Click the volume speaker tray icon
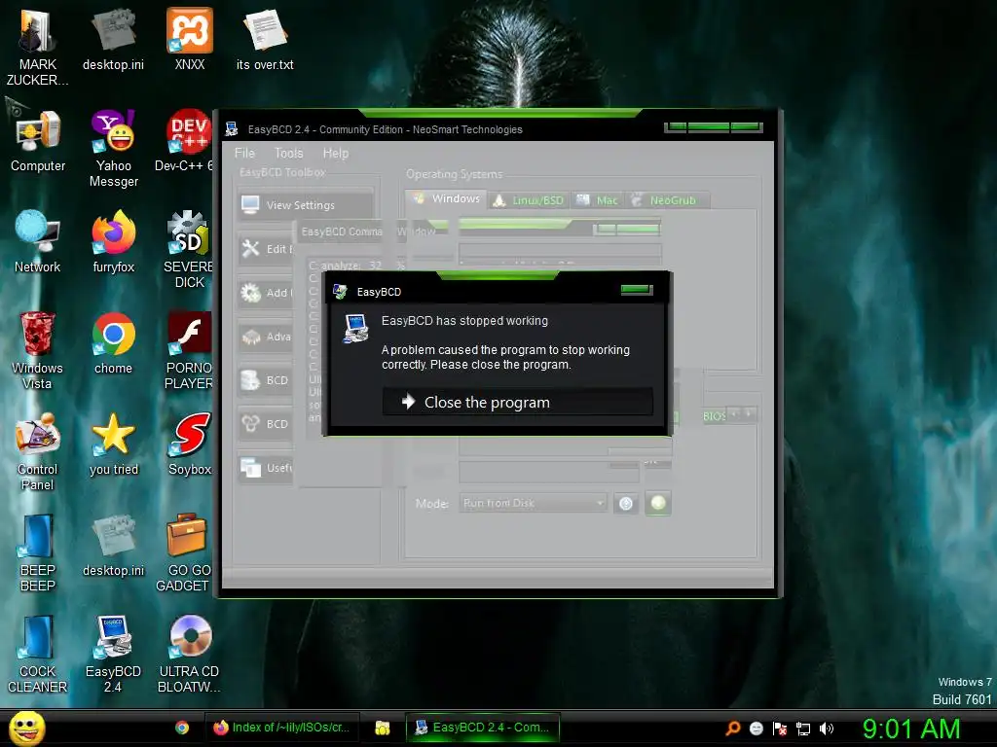The width and height of the screenshot is (997, 747). 827,729
